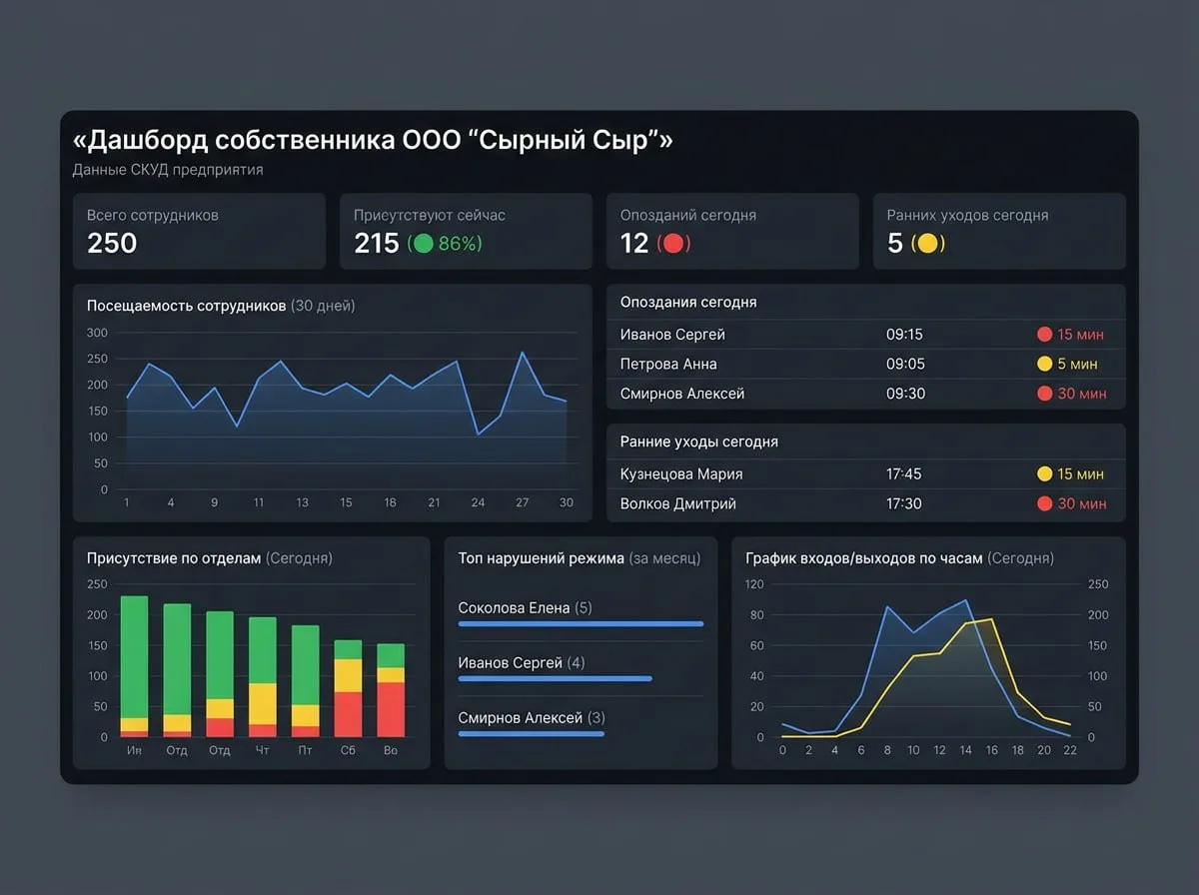1199x895 pixels.
Task: Click the attendance dip near day 24
Action: (x=478, y=434)
